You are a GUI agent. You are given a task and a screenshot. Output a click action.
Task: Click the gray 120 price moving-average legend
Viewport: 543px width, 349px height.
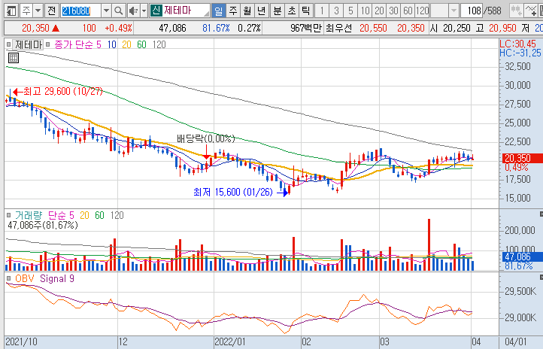159,44
